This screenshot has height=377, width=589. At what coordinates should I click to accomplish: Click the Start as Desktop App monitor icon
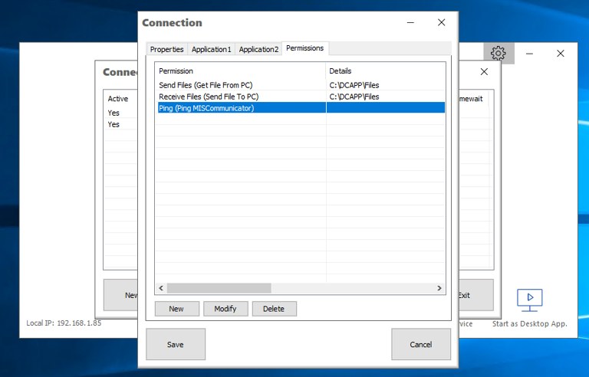[530, 300]
